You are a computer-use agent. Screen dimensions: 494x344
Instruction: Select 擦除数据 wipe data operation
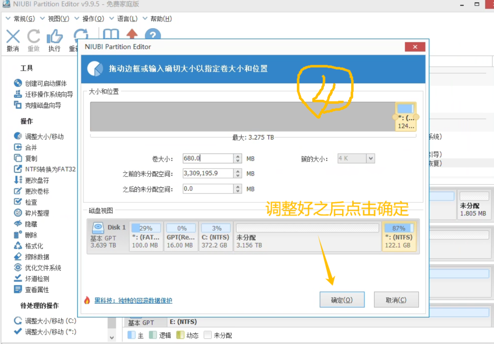click(x=31, y=257)
